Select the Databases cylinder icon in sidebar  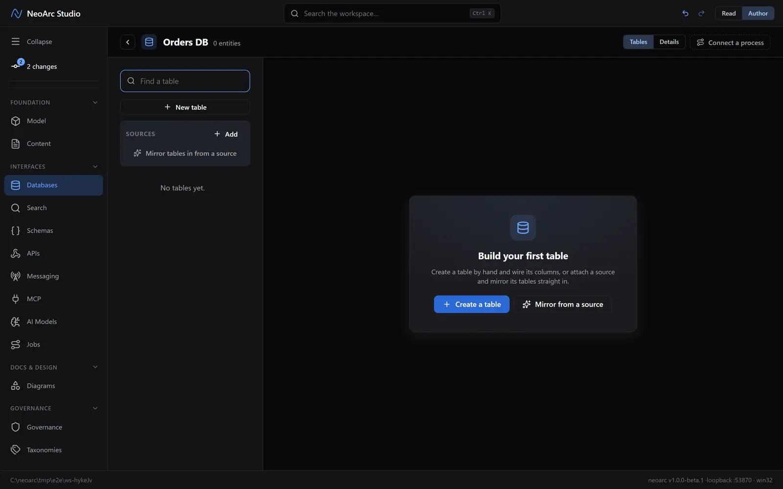[x=16, y=185]
